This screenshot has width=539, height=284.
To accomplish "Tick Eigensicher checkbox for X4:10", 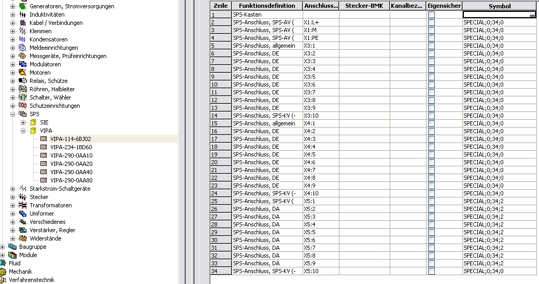I will [431, 193].
